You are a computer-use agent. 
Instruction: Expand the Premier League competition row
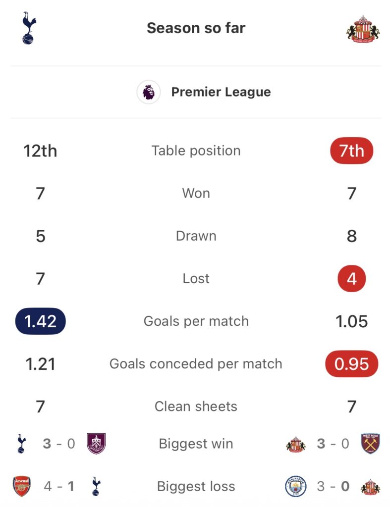pyautogui.click(x=221, y=92)
